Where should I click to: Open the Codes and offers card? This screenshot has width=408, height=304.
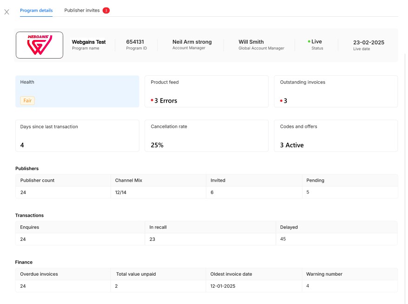(336, 136)
